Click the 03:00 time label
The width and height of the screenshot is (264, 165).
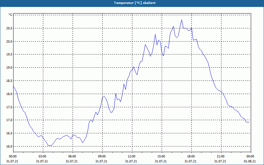pos(43,156)
